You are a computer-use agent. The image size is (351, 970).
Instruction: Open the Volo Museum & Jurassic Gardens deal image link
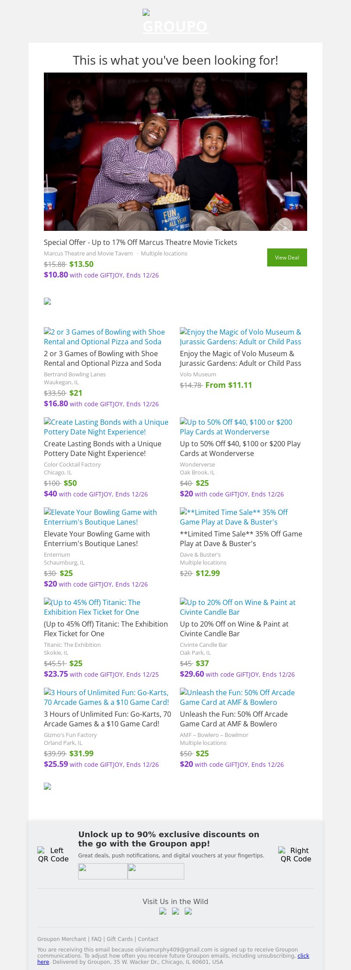[240, 337]
